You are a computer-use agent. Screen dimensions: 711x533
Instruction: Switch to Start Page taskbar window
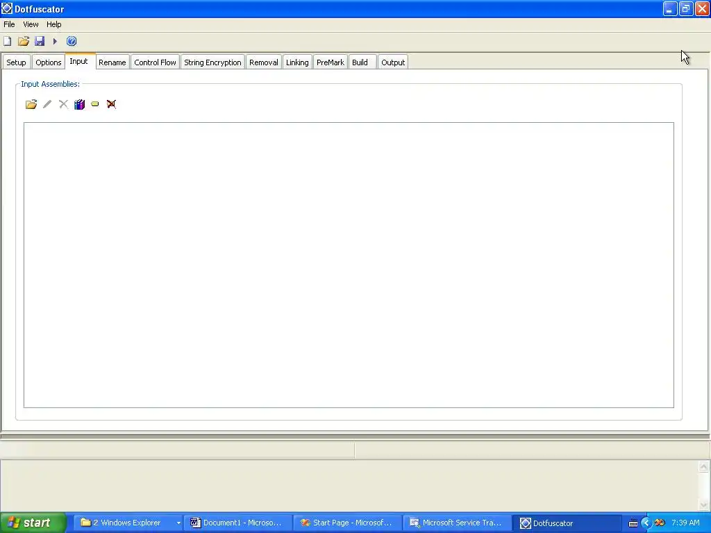347,523
